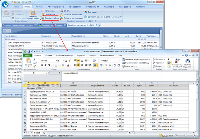Collapse the Материал group in VOGBIT grid
The width and height of the screenshot is (200, 139).
[x=6, y=39]
